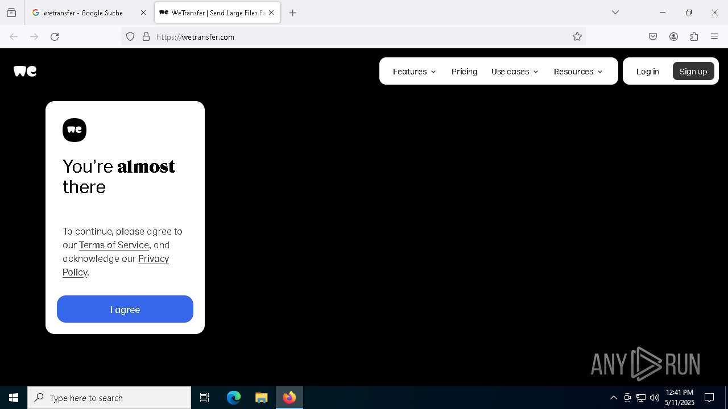Show site security padlock info

(146, 37)
